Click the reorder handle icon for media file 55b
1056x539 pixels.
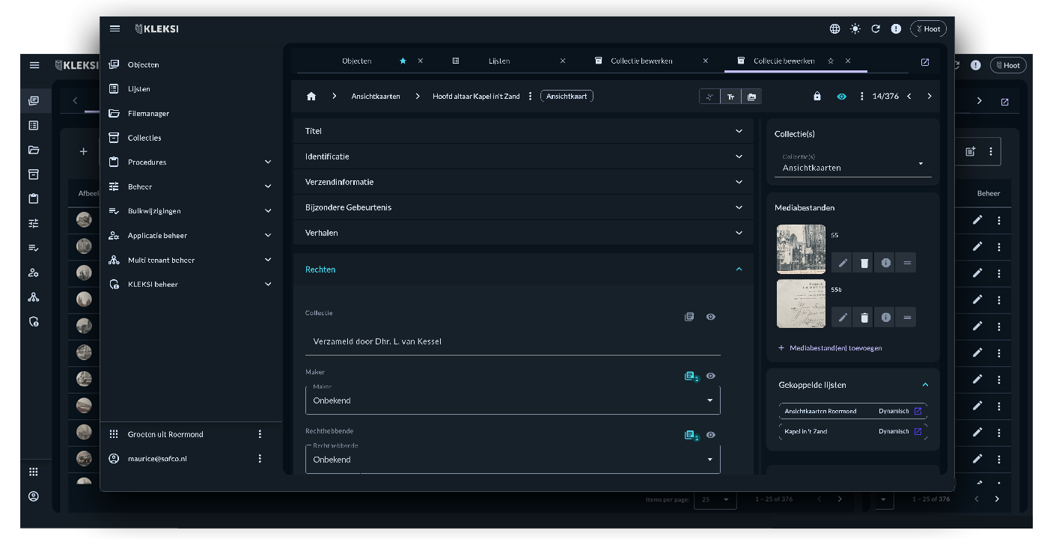coord(907,317)
